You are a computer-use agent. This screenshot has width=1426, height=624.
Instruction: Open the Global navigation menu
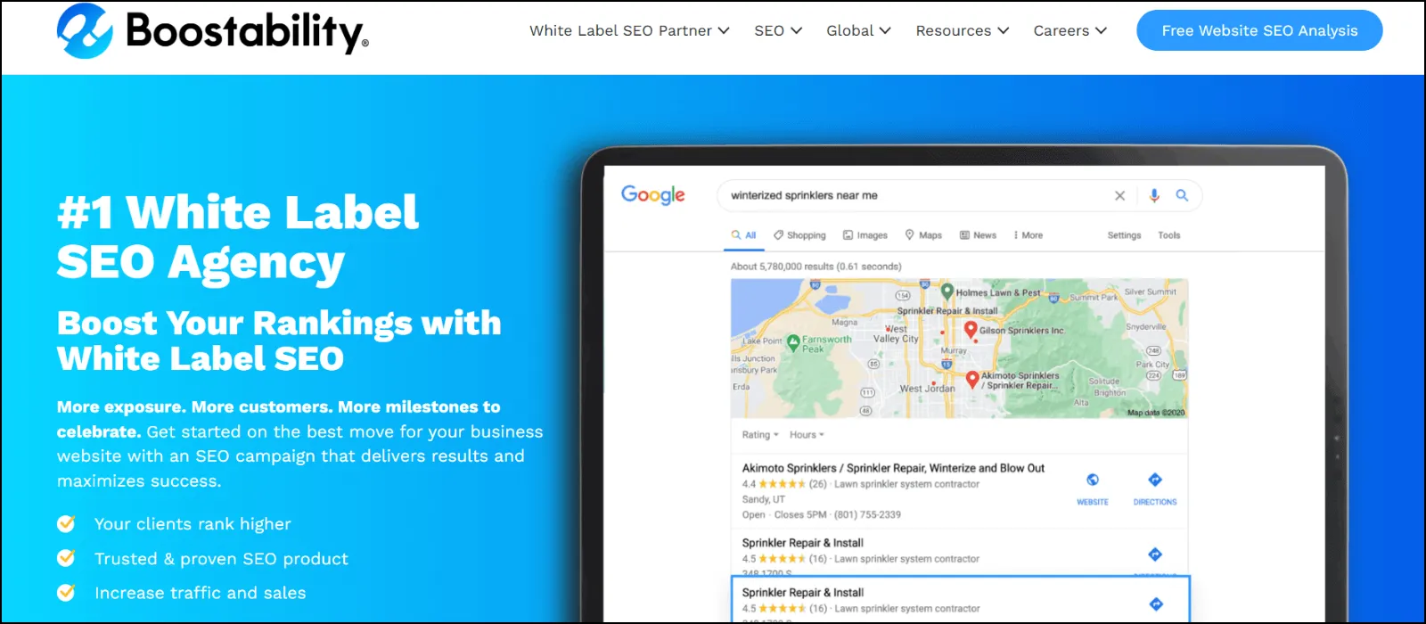pos(858,30)
